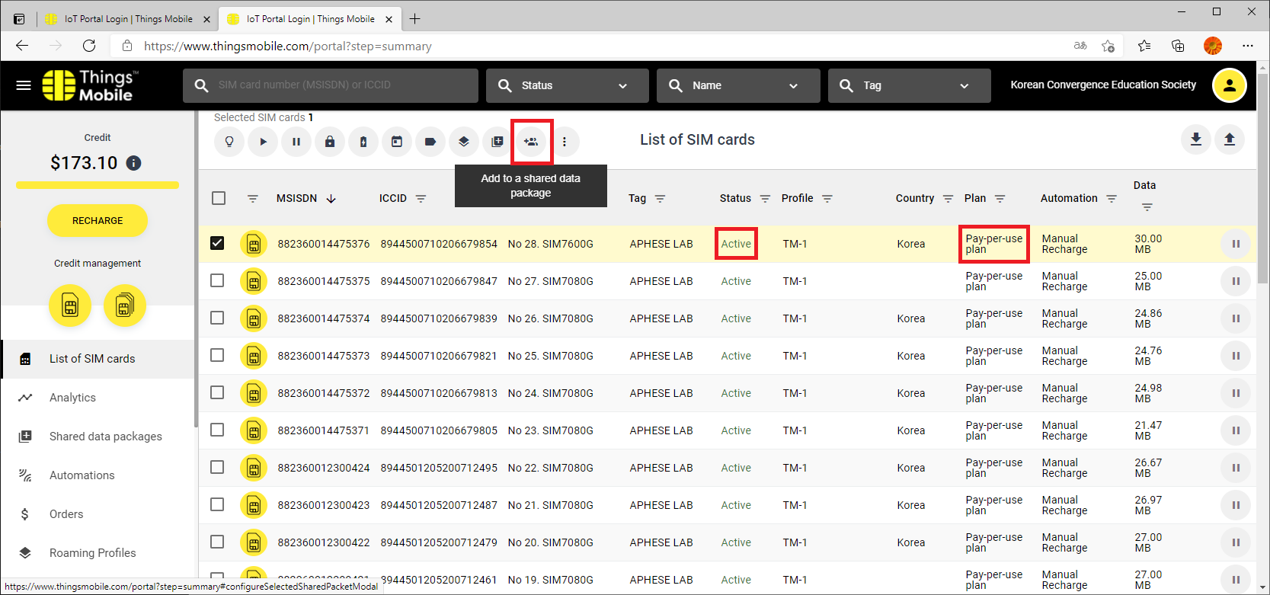Click the RECHARGE button
Viewport: 1270px width, 595px height.
[x=98, y=221]
